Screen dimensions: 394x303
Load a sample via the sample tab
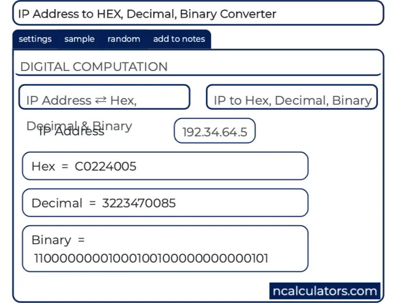(79, 39)
